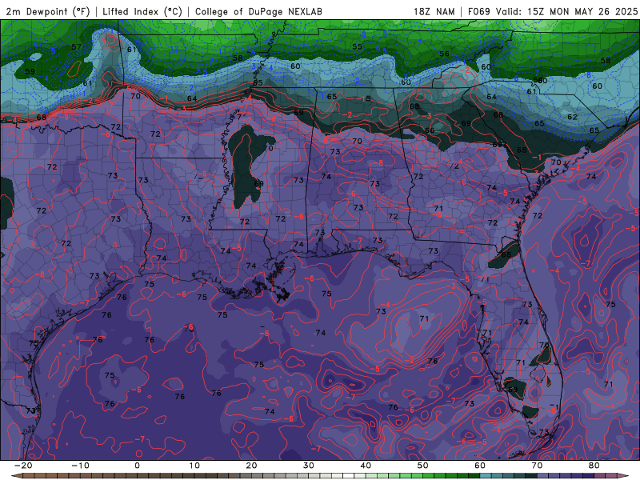Click the dewpoint value 62 on the map
Screen dimensions: 640x480
tap(572, 117)
